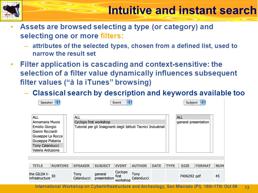Click the COMETA logo in the slide corner
258x193 pixels.
[x=11, y=11]
